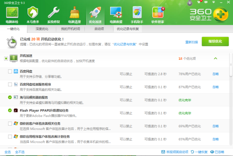Click the 360 yellow plus logo
This screenshot has height=156, width=233.
[221, 15]
